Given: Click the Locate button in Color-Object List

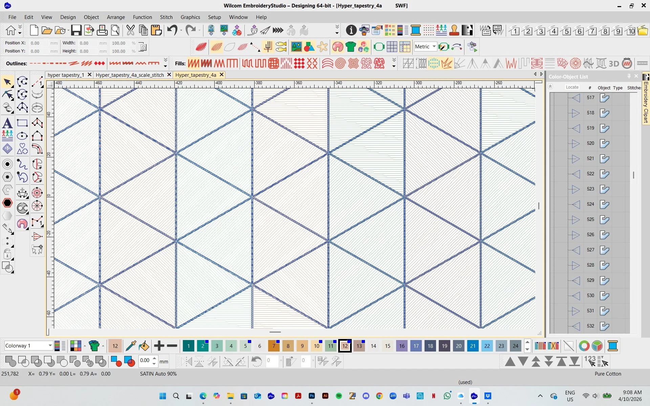Looking at the screenshot, I should 572,87.
